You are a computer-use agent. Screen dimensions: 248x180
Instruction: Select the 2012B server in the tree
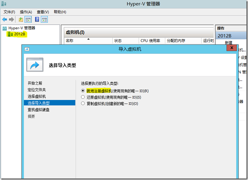click(x=17, y=34)
